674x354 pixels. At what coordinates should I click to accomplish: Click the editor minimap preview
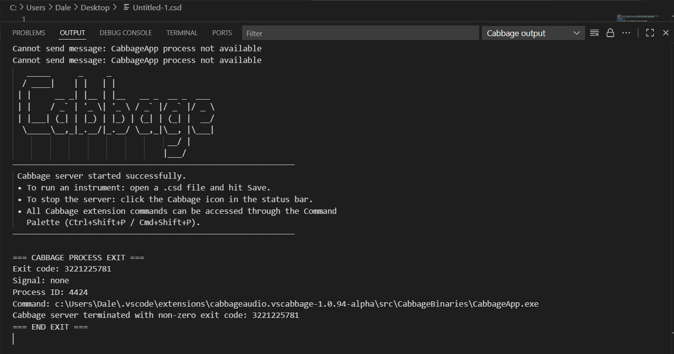[637, 18]
